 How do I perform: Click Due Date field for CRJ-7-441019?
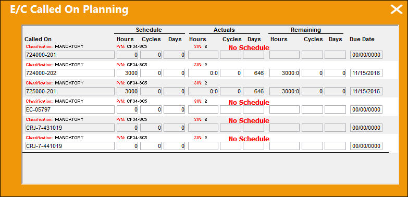click(366, 146)
